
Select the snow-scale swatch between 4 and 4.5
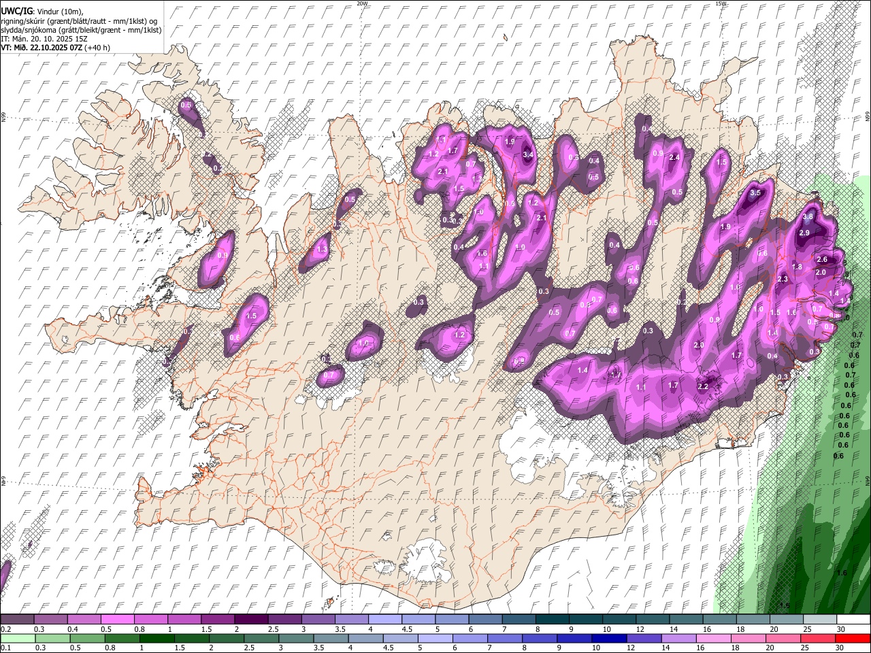pyautogui.click(x=384, y=619)
